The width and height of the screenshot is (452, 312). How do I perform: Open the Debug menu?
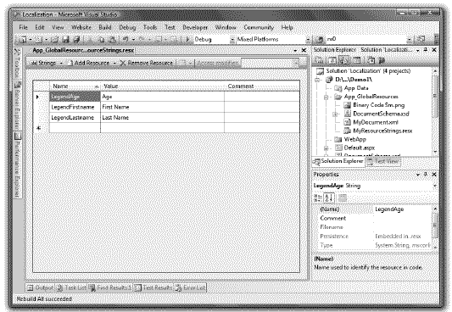tap(127, 27)
